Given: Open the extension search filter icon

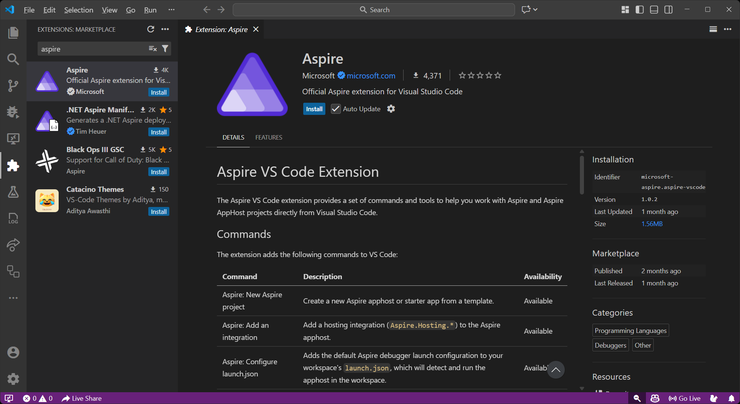Looking at the screenshot, I should coord(165,48).
